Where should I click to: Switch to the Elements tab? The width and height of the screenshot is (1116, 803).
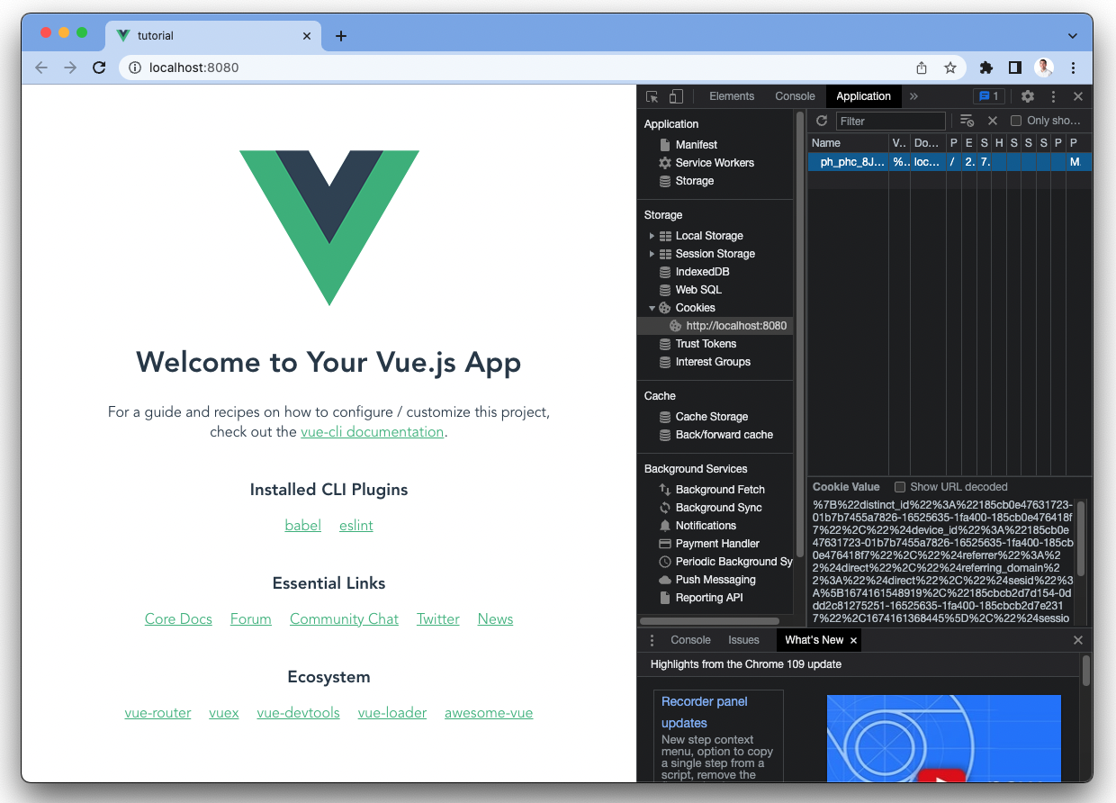(731, 96)
